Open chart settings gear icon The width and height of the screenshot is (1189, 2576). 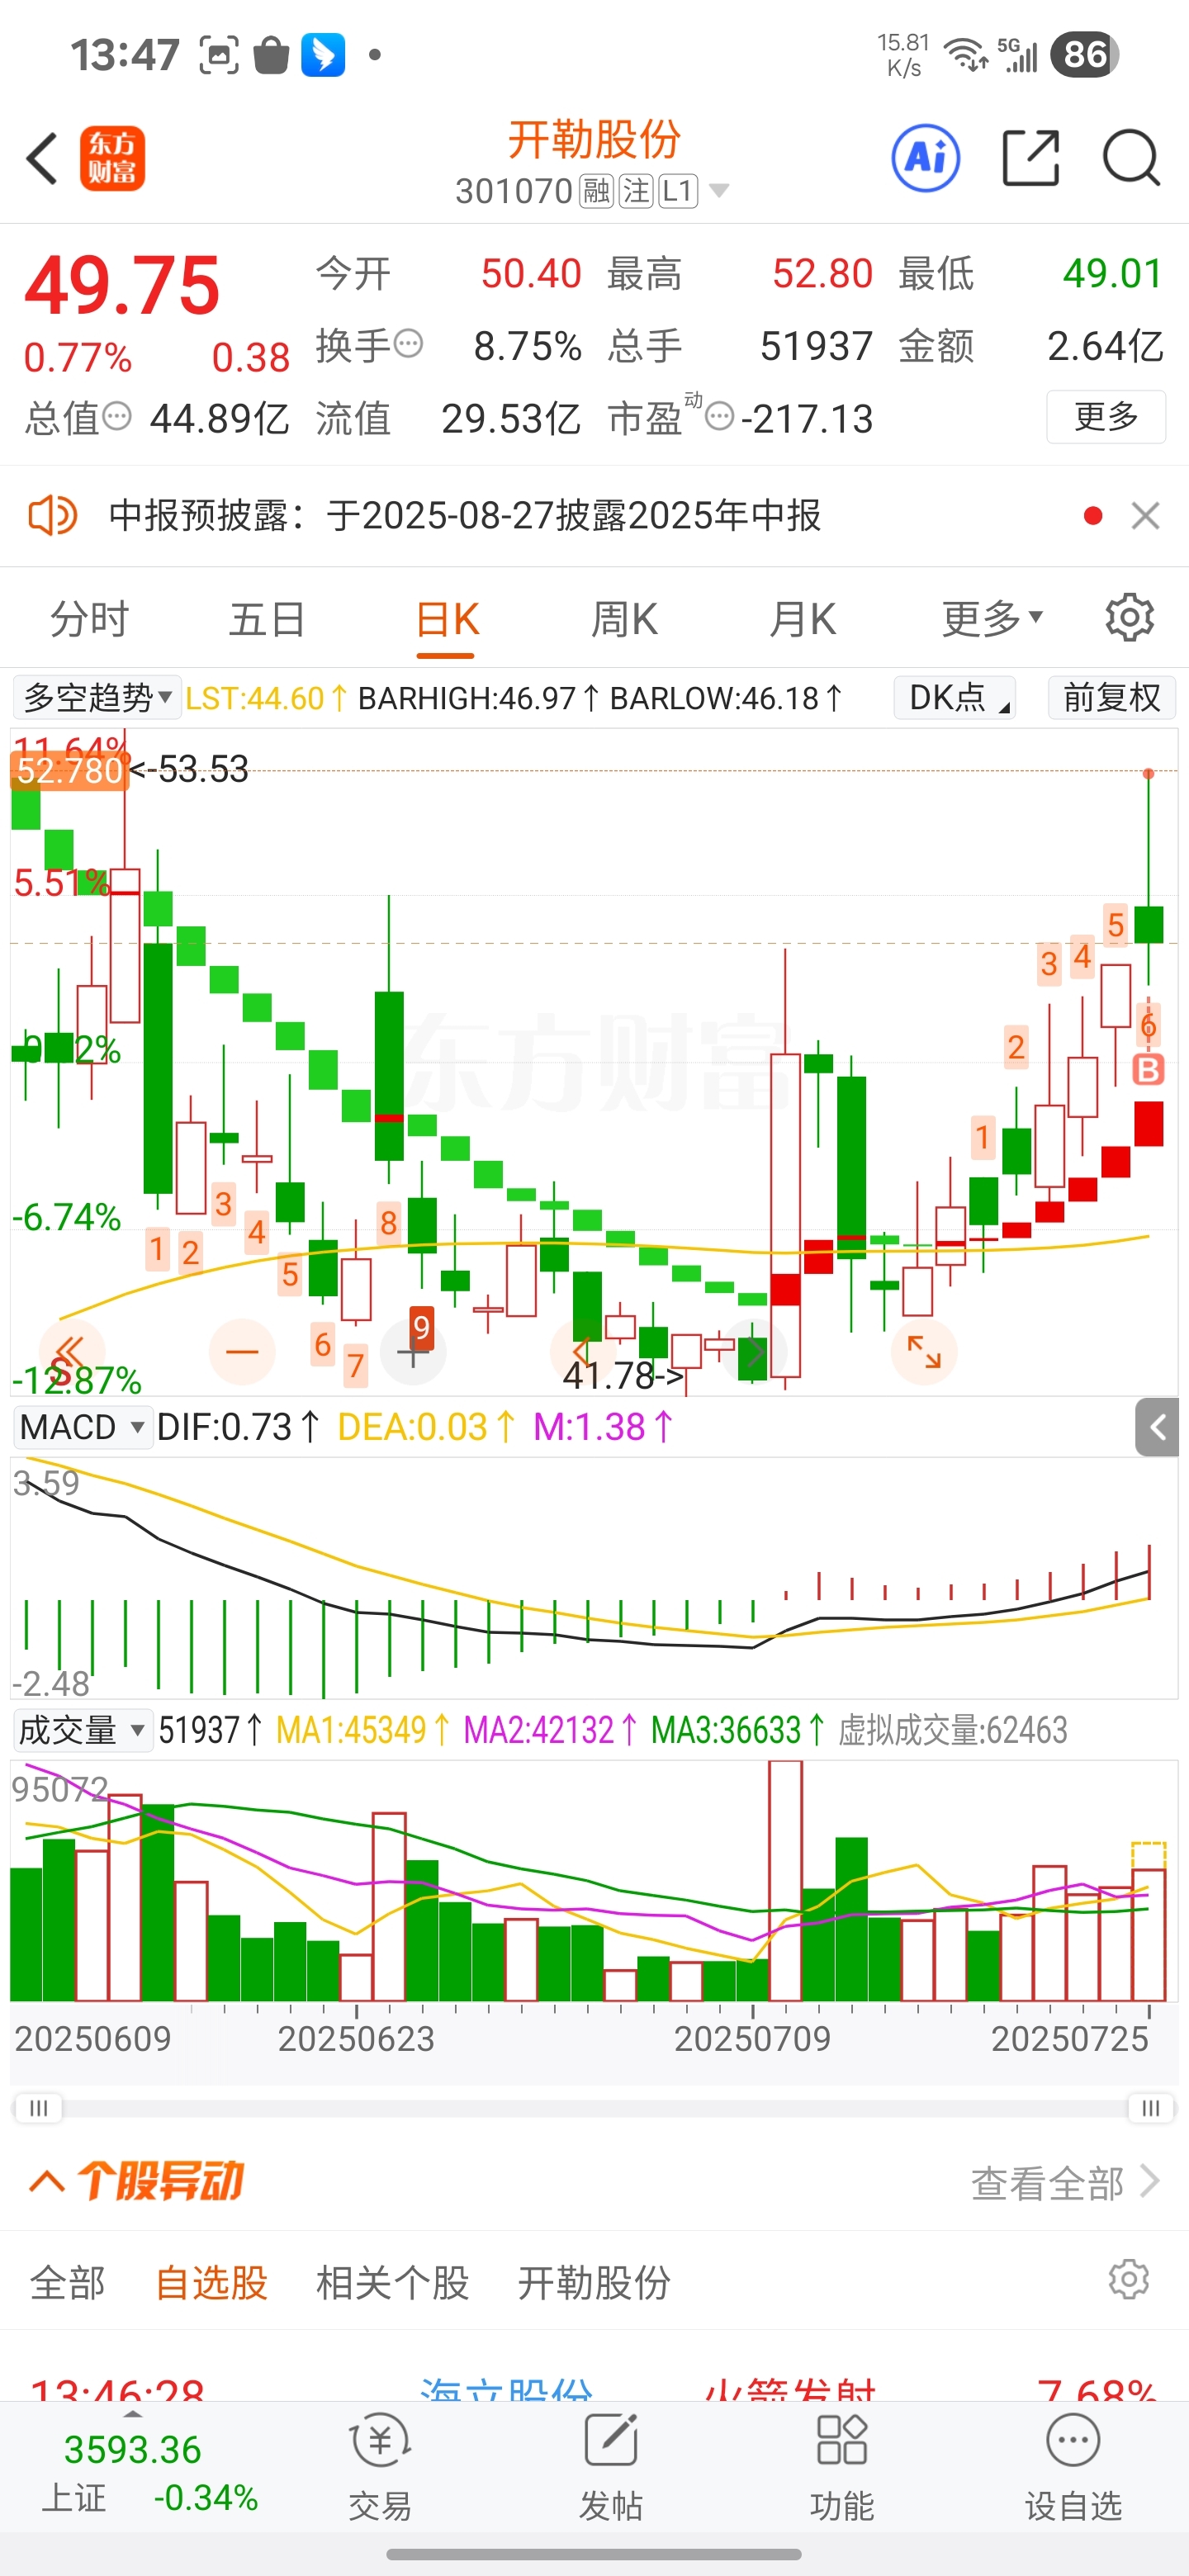coord(1130,618)
